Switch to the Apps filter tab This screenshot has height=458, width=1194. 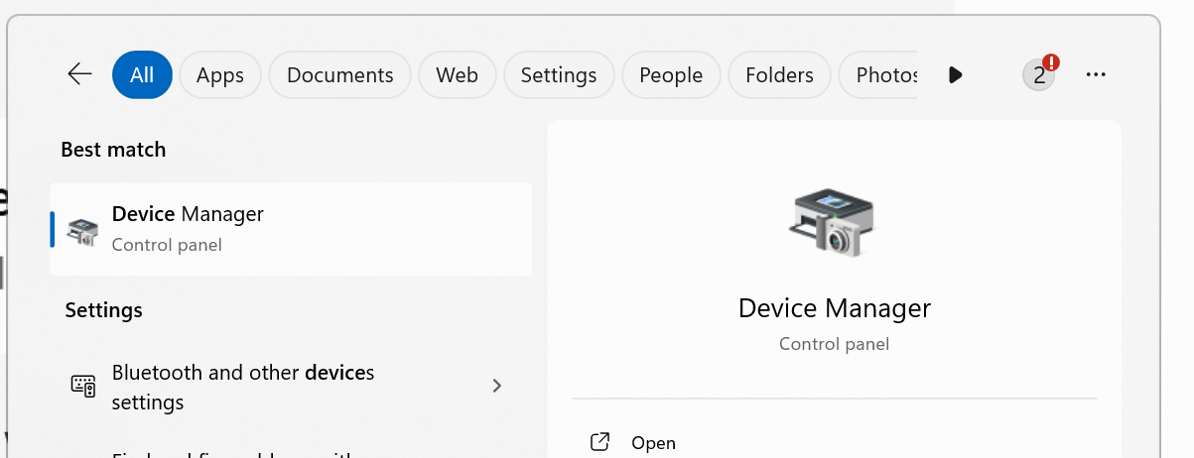click(x=220, y=74)
